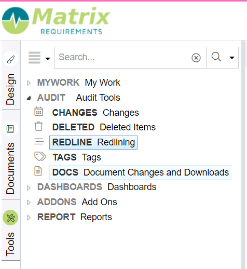The height and width of the screenshot is (269, 247).
Task: Collapse the AUDIT Audit Tools node
Action: point(29,98)
